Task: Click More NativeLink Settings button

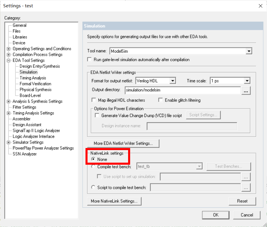Action: pyautogui.click(x=114, y=201)
